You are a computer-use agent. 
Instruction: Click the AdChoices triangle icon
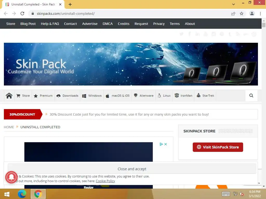point(161,144)
